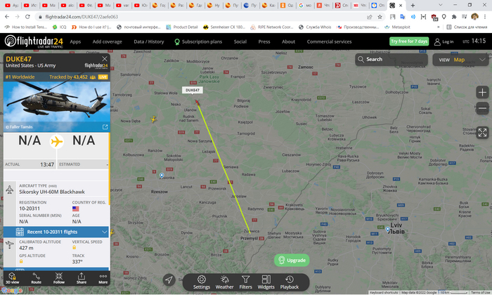Open tab search chevron in Chrome
492x295 pixels.
(440, 5)
